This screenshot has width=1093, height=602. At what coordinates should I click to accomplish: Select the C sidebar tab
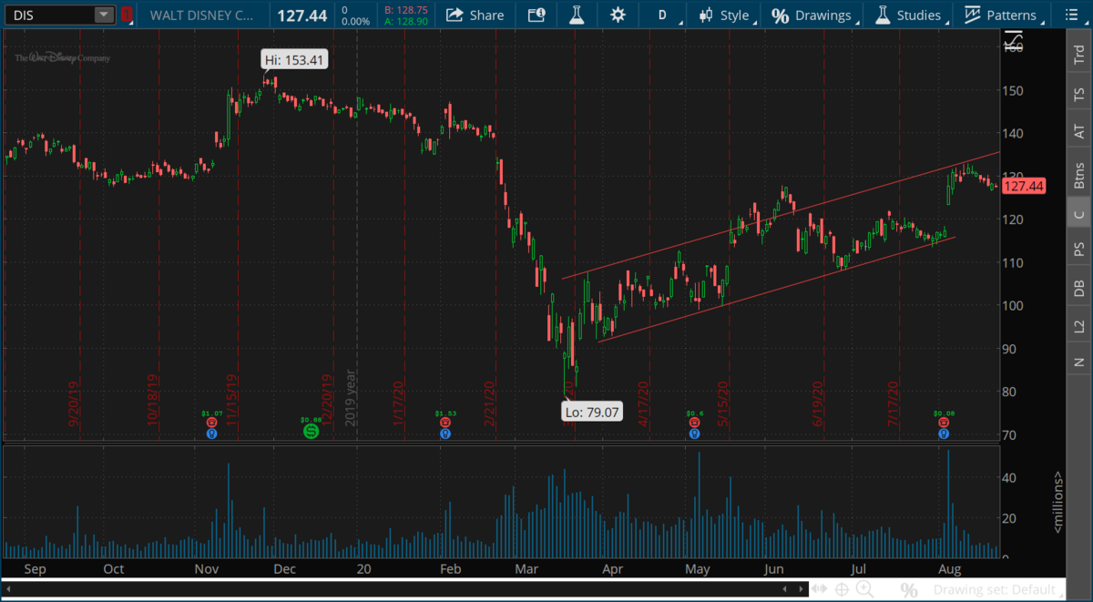coord(1079,215)
